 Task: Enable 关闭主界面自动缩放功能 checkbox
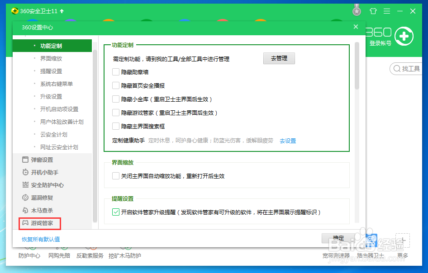click(116, 176)
